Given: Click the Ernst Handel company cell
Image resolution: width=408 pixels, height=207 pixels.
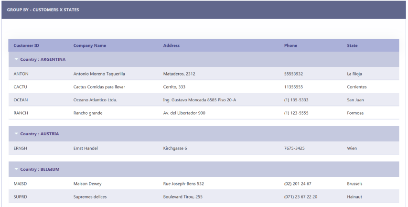Looking at the screenshot, I should [86, 148].
